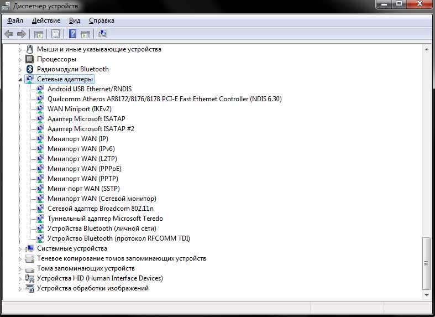This screenshot has height=317, width=435.
Task: Click the Back arrow toolbar icon
Action: coord(9,34)
